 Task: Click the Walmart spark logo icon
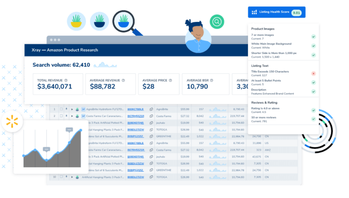pos(12,121)
